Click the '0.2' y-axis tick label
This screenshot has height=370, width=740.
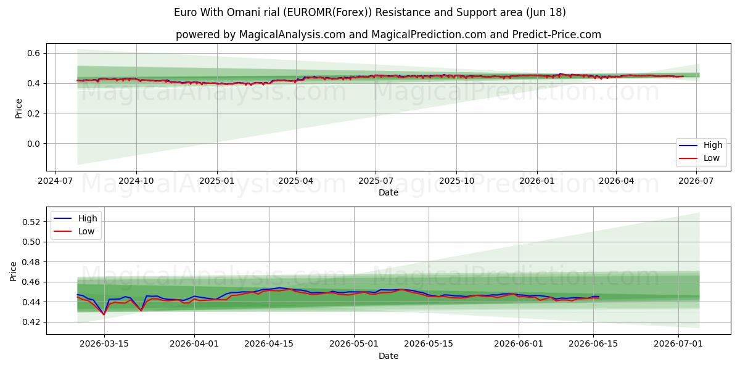tap(33, 113)
